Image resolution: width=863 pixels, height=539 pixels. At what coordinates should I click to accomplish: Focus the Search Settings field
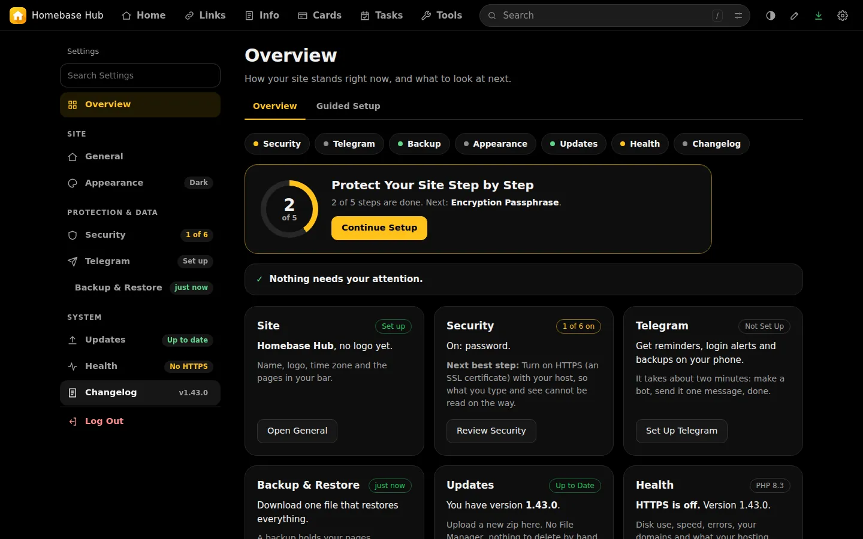[140, 75]
